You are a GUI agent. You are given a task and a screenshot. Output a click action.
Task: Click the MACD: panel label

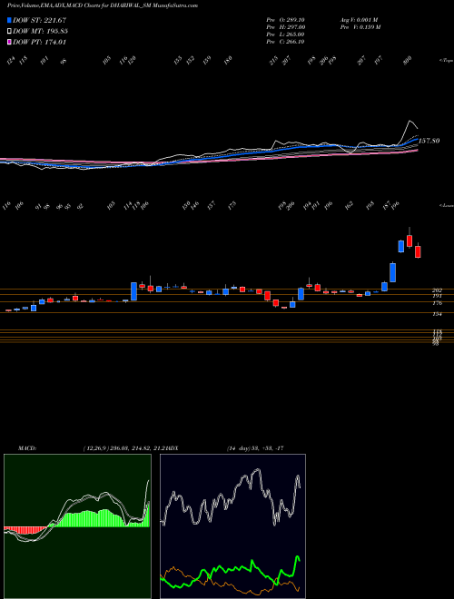(x=26, y=448)
